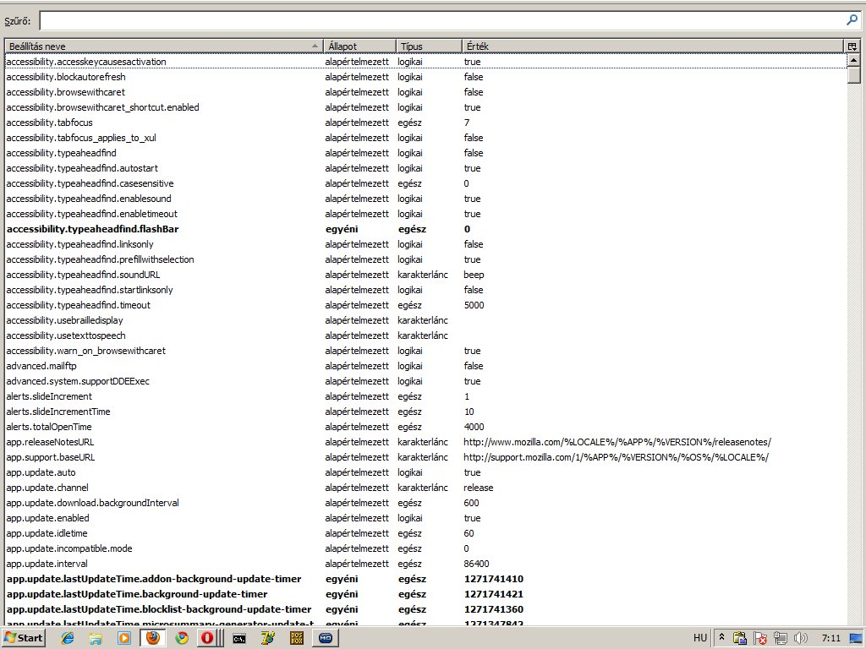Image resolution: width=866 pixels, height=649 pixels.
Task: Click the value 5000 for typeaheadfind.timeout
Action: [474, 305]
